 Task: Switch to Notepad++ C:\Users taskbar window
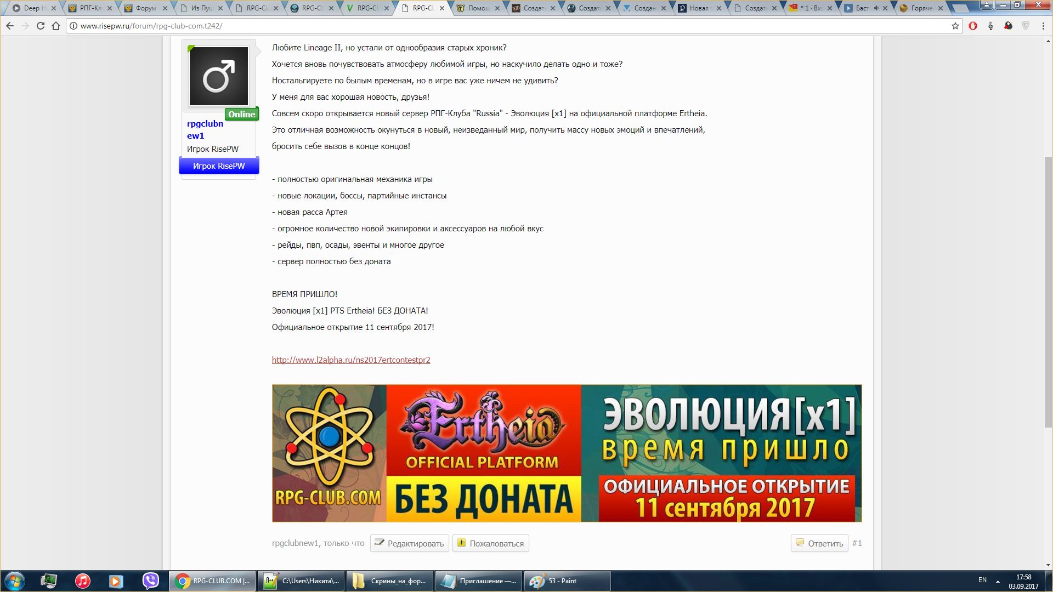click(301, 581)
